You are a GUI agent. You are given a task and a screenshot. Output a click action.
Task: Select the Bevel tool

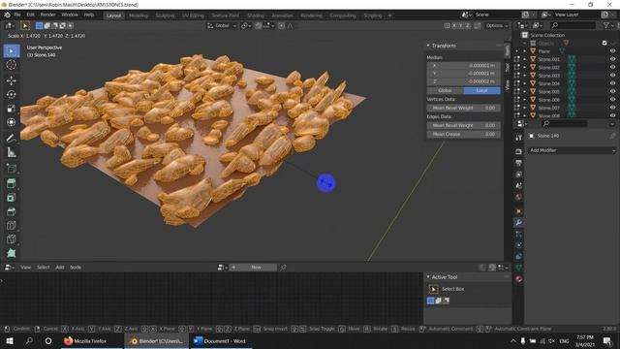coord(12,211)
